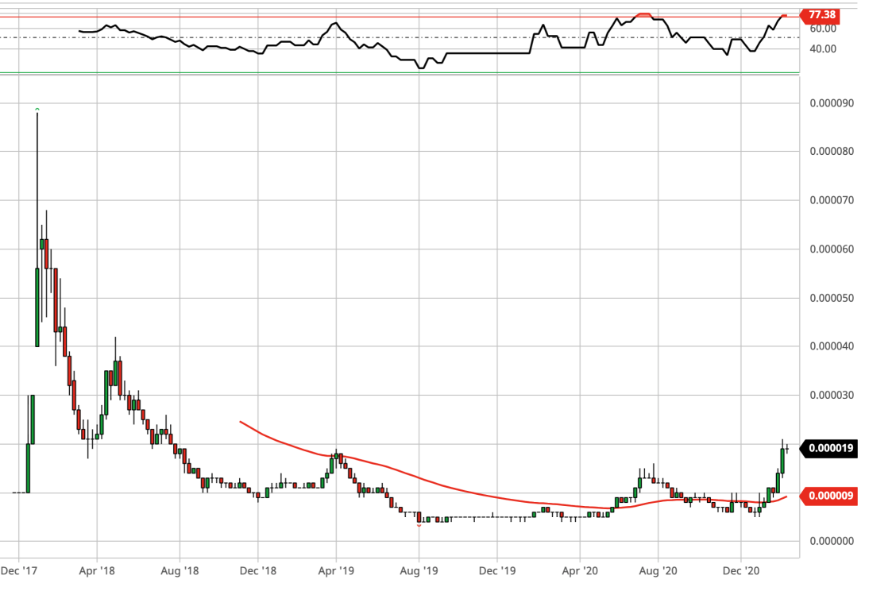869x591 pixels.
Task: Click the black 0.000019 current price label
Action: 830,448
